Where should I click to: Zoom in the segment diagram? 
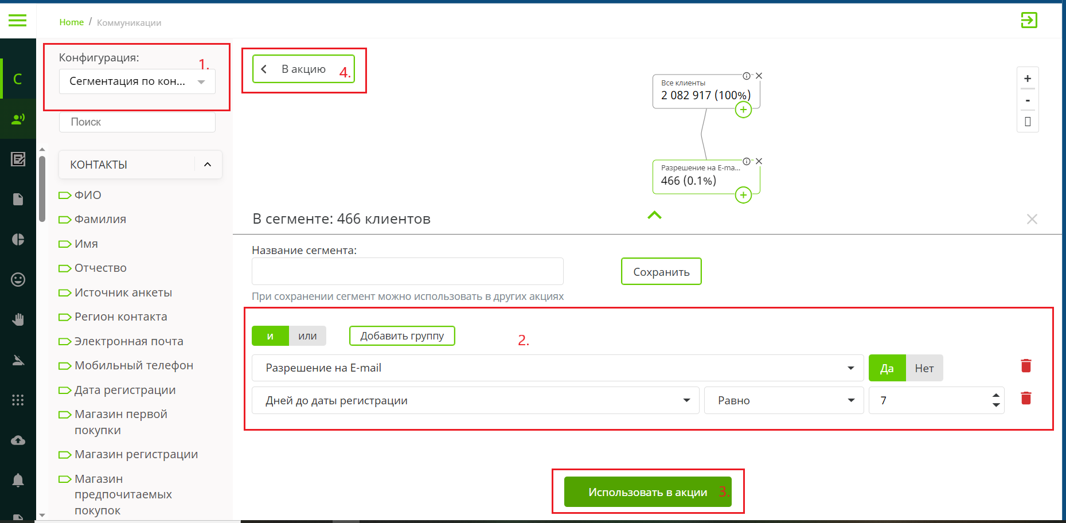tap(1027, 79)
